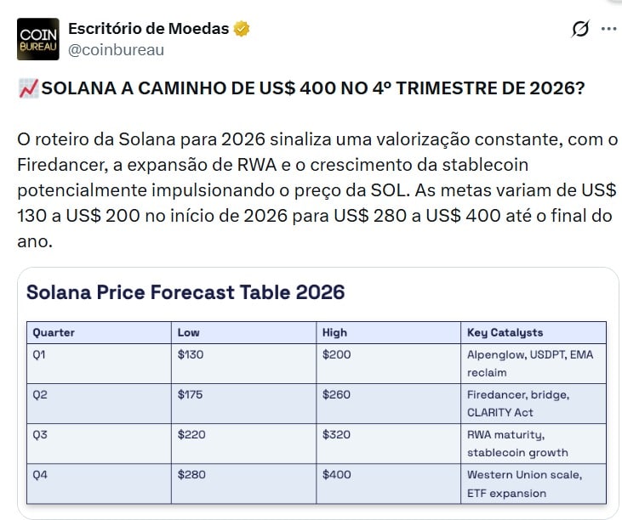Screen dimensions: 622x520
Task: Select the Q1 row label
Action: pyautogui.click(x=40, y=354)
